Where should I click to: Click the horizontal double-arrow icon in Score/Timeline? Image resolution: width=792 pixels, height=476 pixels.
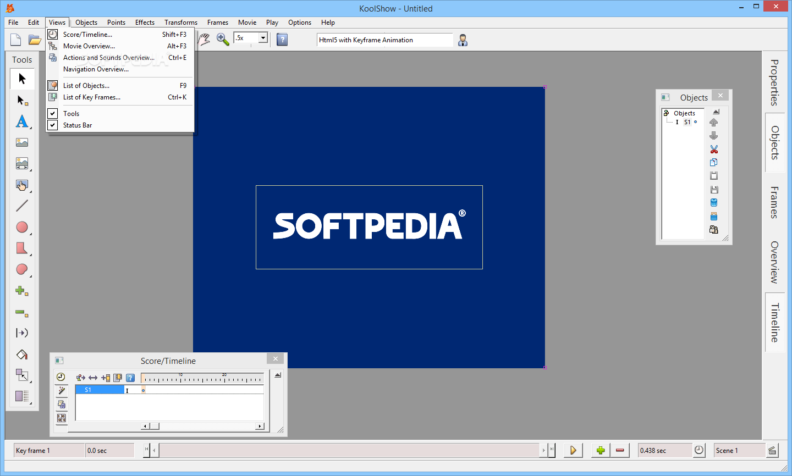point(93,378)
